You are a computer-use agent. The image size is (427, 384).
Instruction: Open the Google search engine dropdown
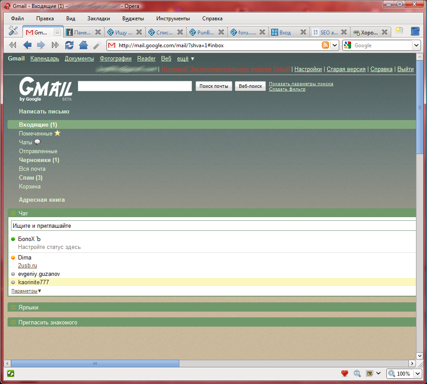pos(416,45)
